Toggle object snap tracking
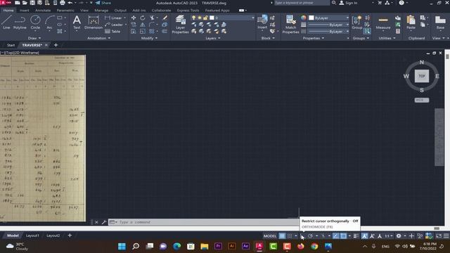The height and width of the screenshot is (253, 450). click(x=336, y=236)
